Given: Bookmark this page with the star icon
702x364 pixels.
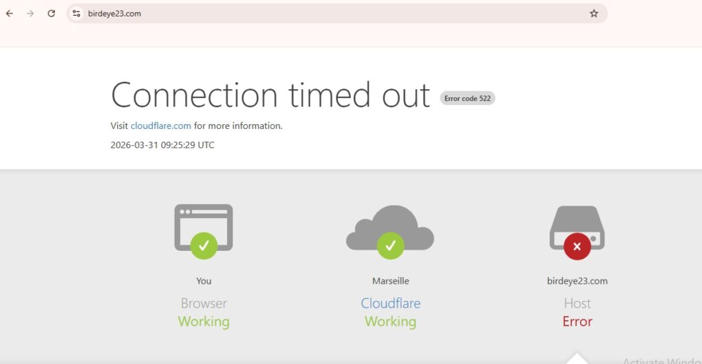Looking at the screenshot, I should tap(594, 13).
